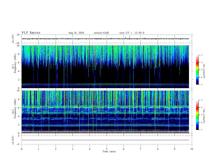Click the station=GAK label

[101, 33]
